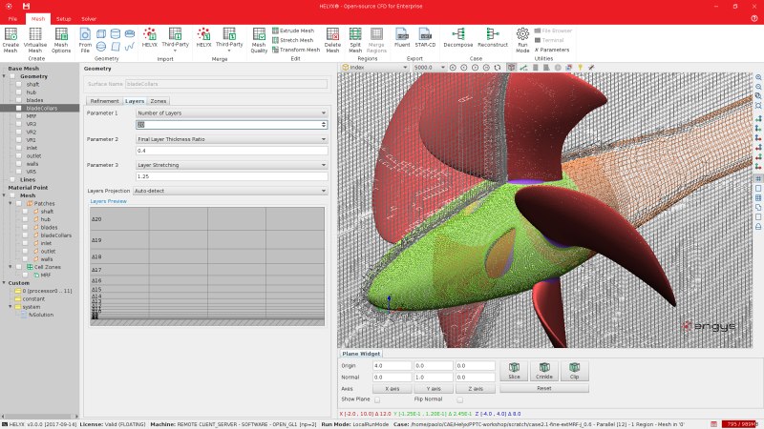This screenshot has height=429, width=764.
Task: Open the Number of Layers dropdown
Action: [x=232, y=112]
